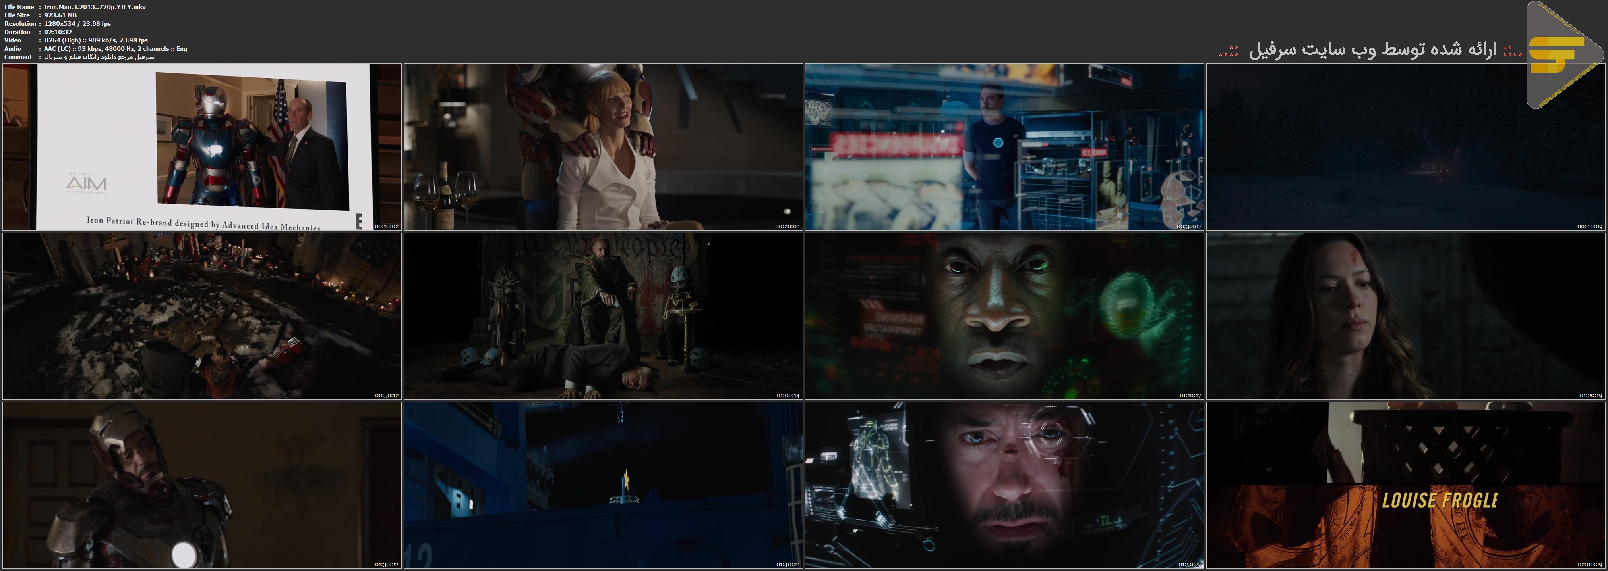Select the thumbnail of the woman with a forehead cut
The image size is (1608, 571).
click(1406, 316)
